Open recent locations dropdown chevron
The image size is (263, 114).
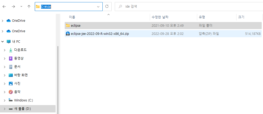[21, 7]
